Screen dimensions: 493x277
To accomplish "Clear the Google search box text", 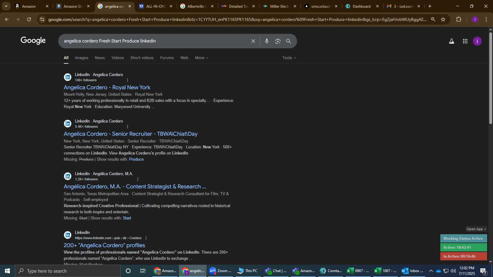I will pos(253,41).
